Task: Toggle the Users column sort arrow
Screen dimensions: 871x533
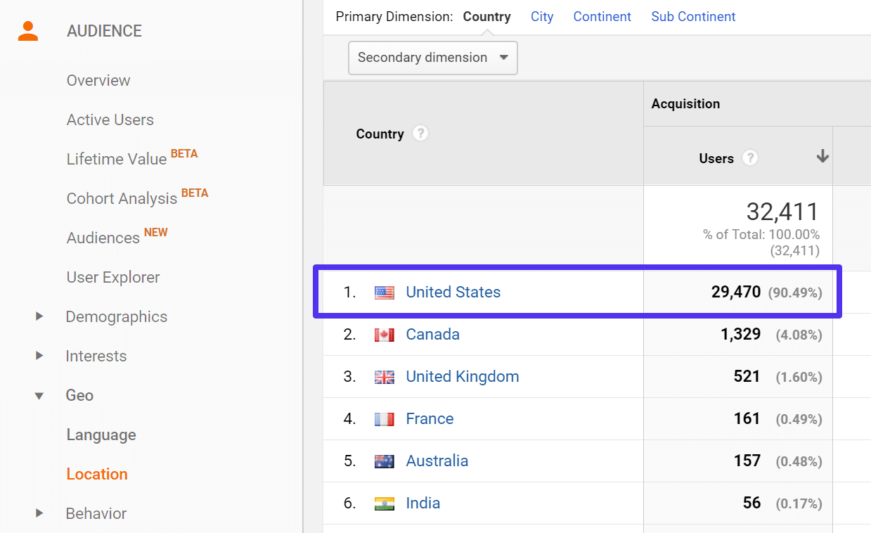Action: pos(822,158)
